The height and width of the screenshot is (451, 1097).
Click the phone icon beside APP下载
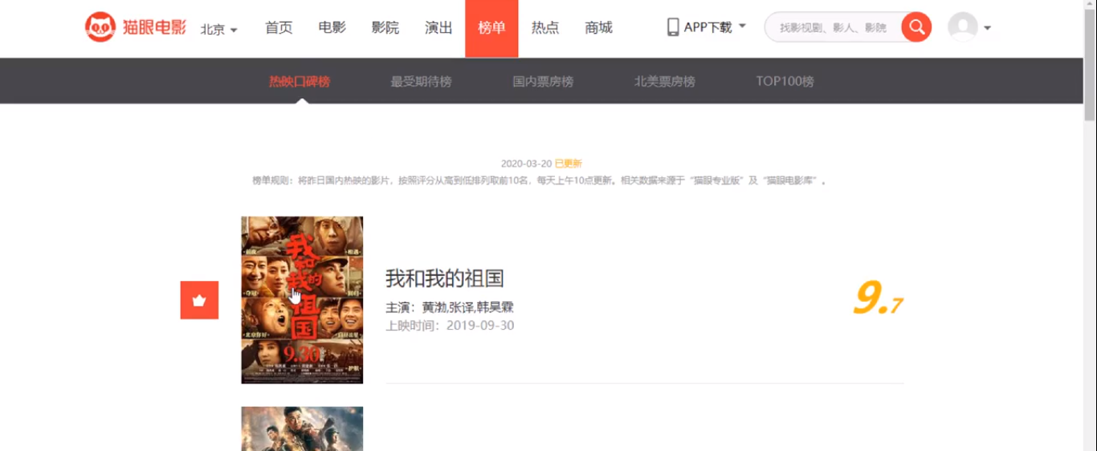pyautogui.click(x=673, y=27)
